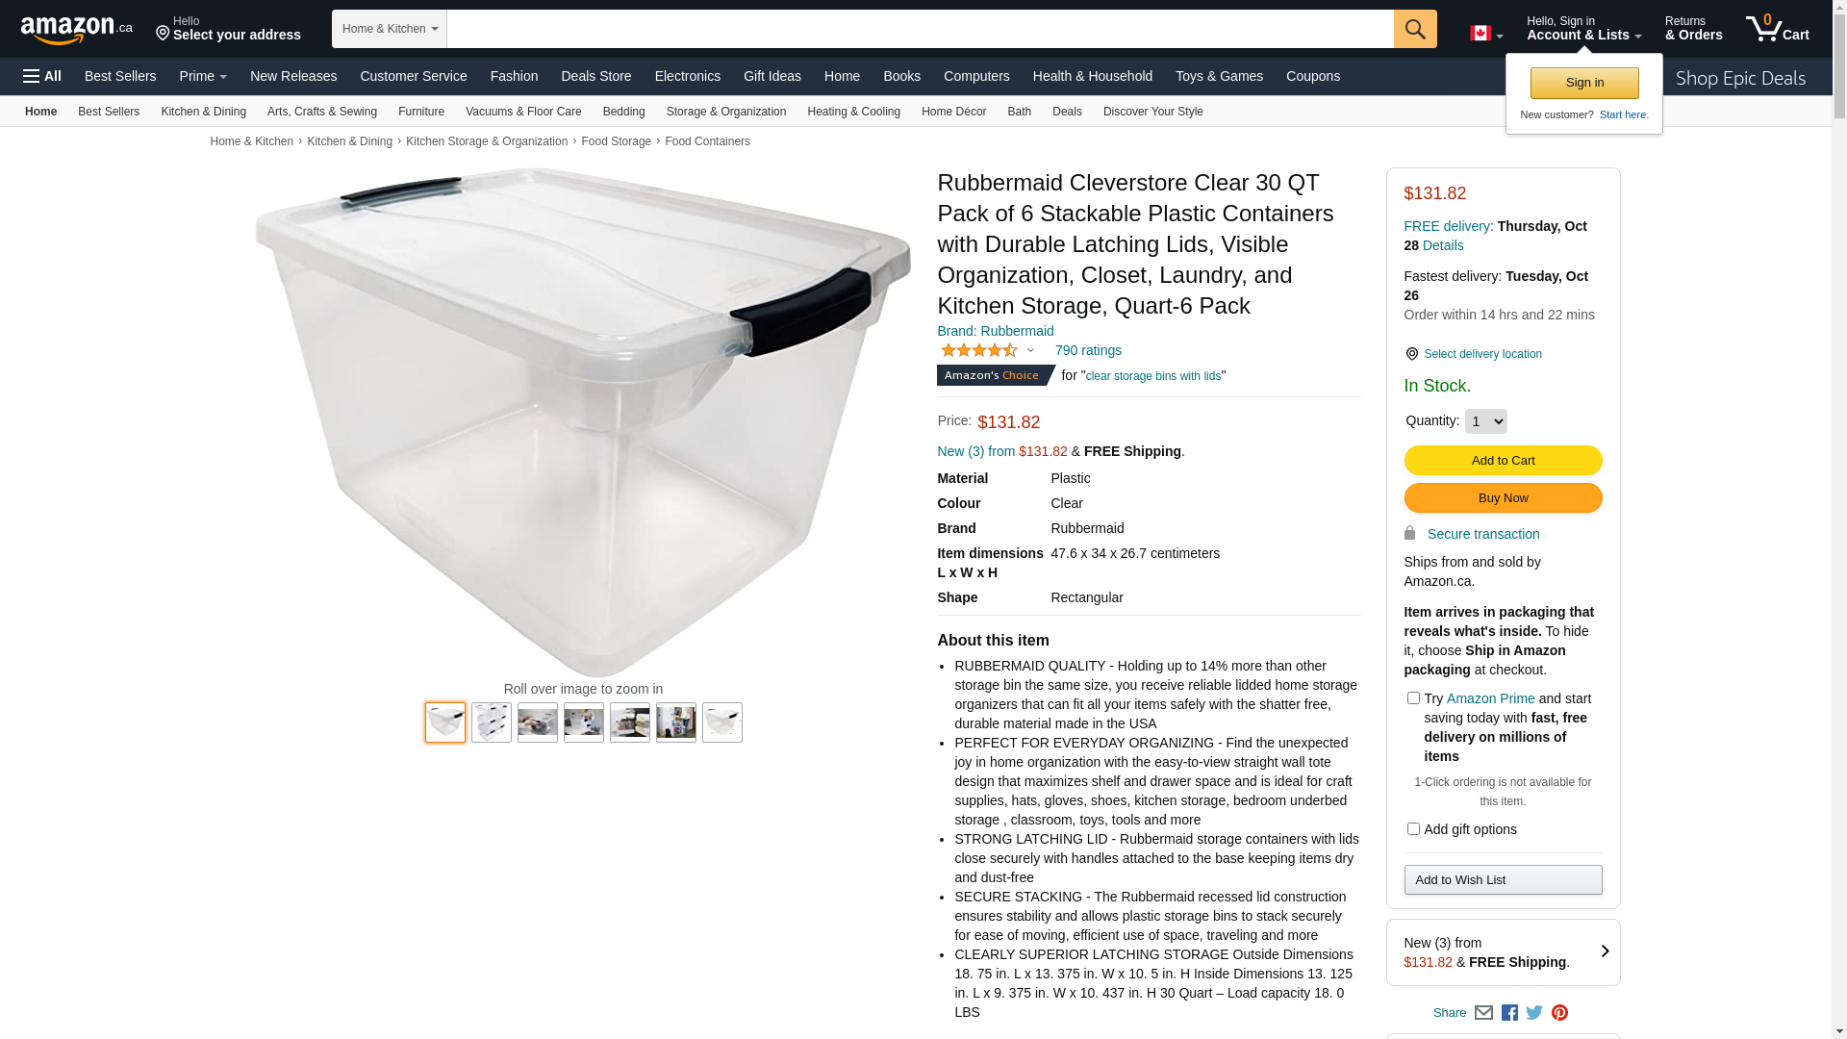
Task: Click the Canada flag country selector
Action: click(1486, 34)
